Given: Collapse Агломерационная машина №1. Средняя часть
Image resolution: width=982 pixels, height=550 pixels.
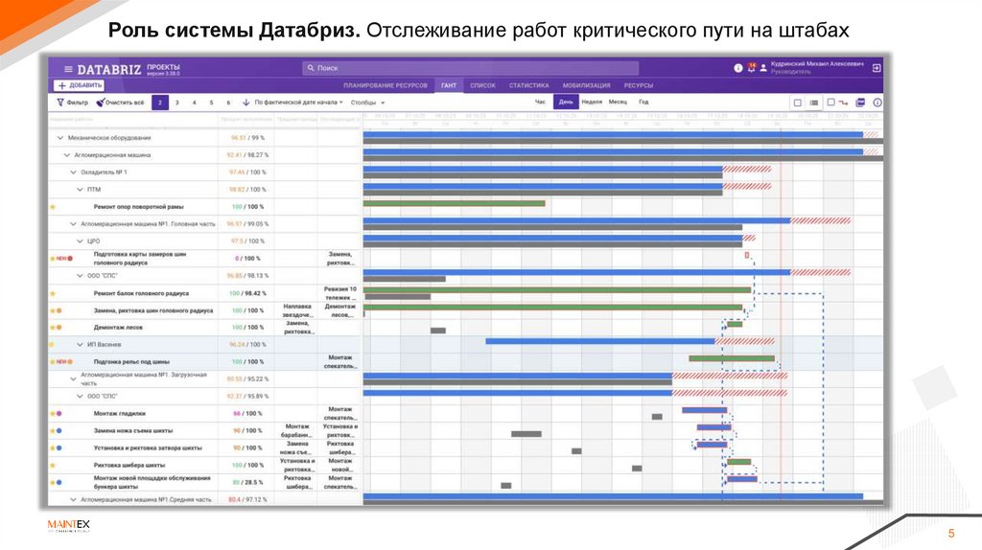Looking at the screenshot, I should click(73, 500).
